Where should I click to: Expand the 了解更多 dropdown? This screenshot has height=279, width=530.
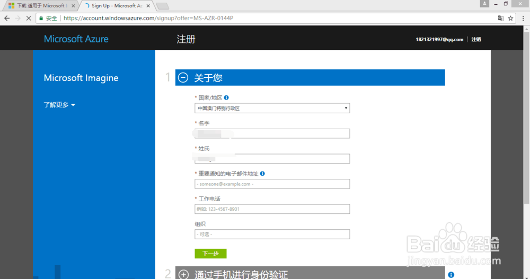coord(59,105)
